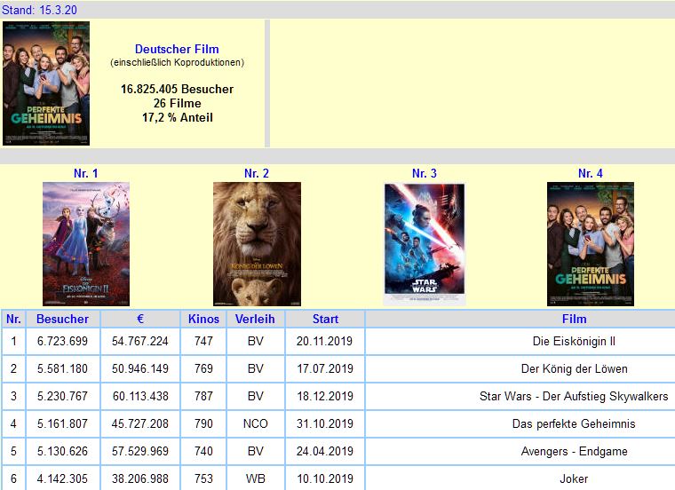Click the Deutscher Film heading link

pyautogui.click(x=177, y=50)
